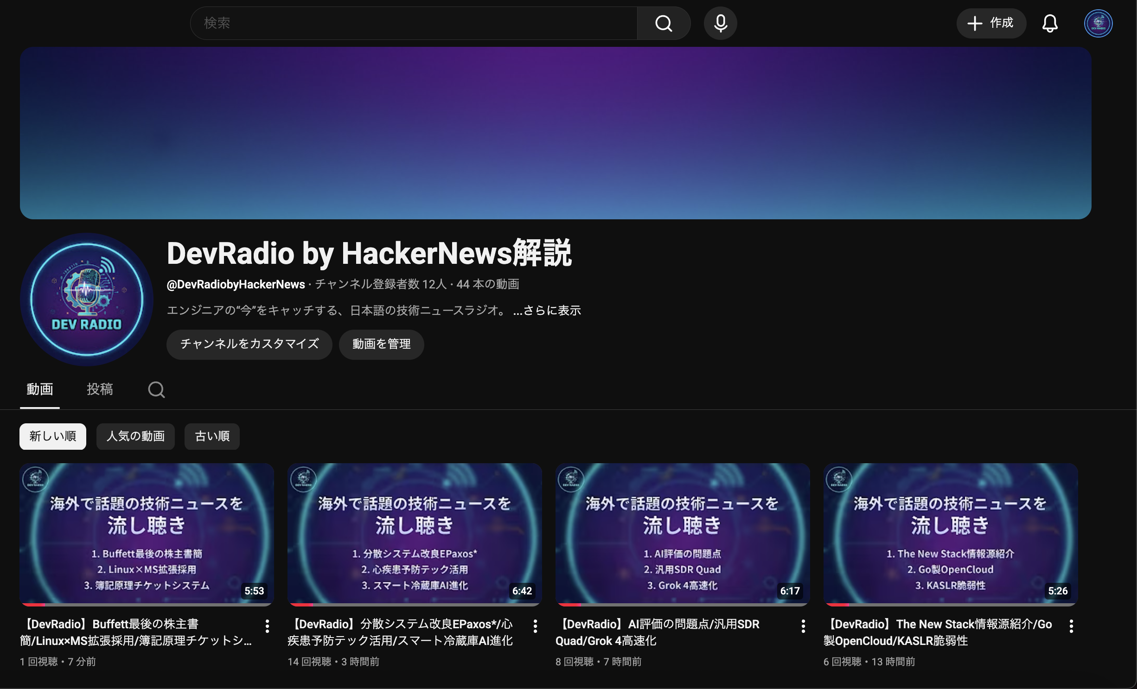The image size is (1137, 689).
Task: Select the 人気の動画 sort chip
Action: [x=135, y=436]
